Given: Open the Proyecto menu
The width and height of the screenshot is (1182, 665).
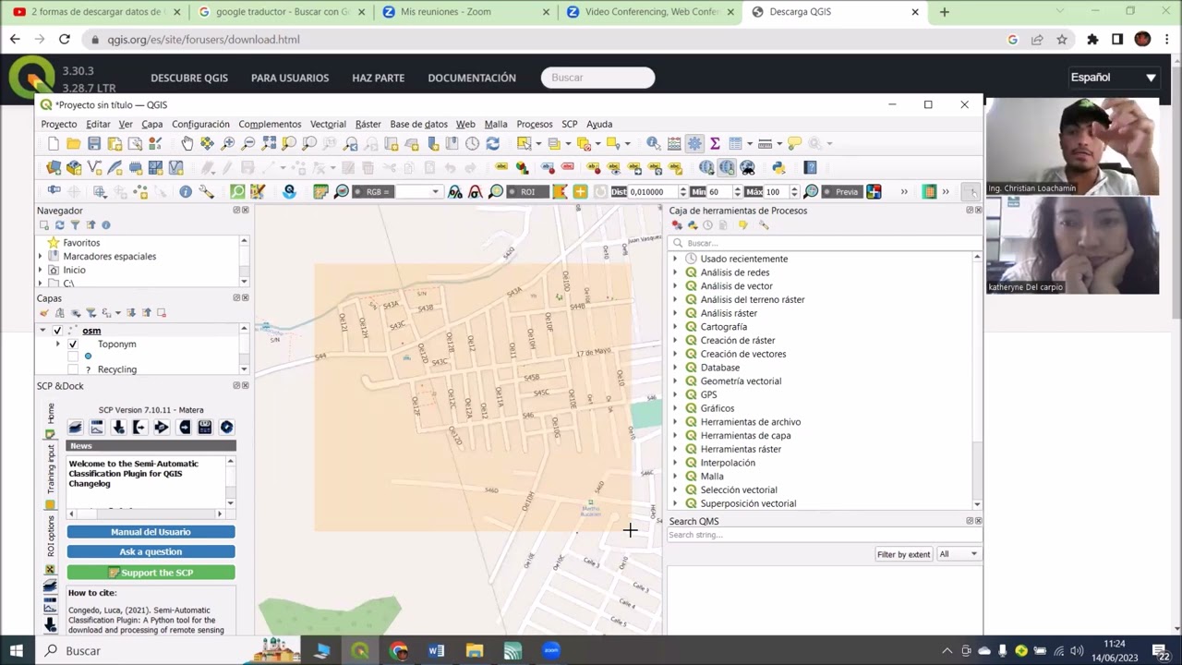Looking at the screenshot, I should (x=59, y=124).
